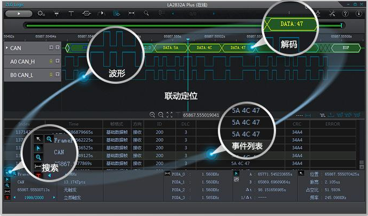
Task: Select the T marker tool in toolbar
Action: 71,13
